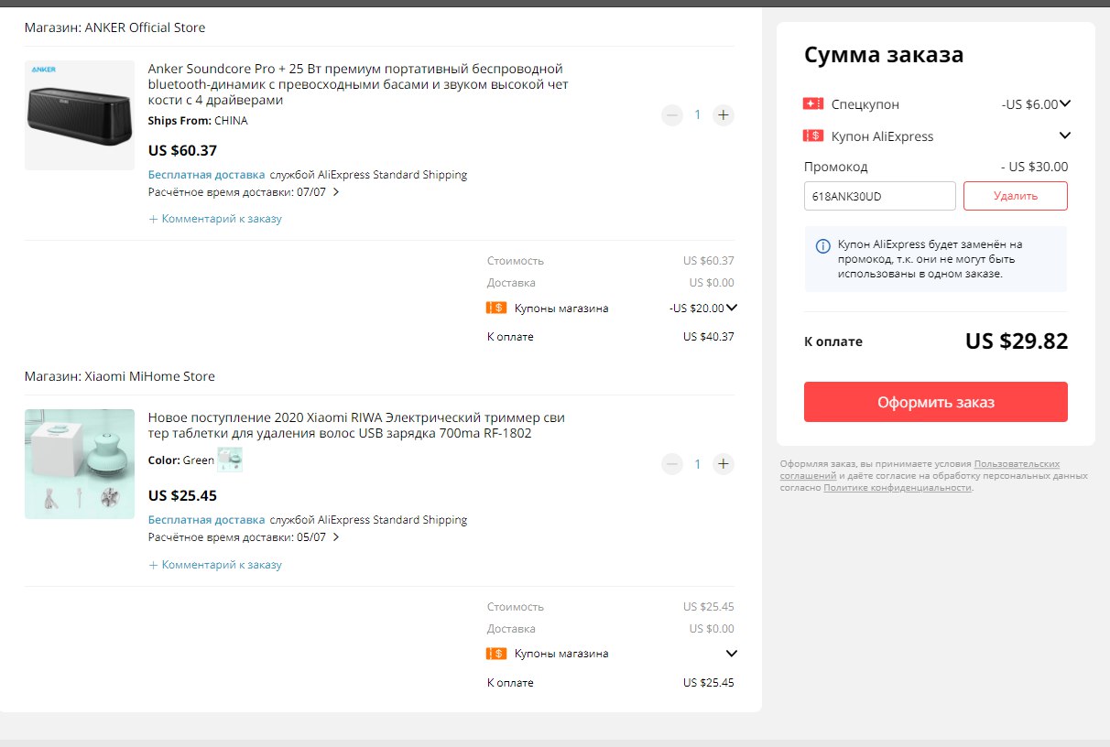
Task: Increase quantity of Anker Soundcore speaker
Action: coord(724,115)
